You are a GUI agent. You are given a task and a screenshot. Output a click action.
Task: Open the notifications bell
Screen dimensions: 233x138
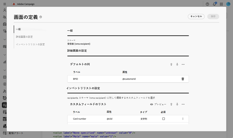click(x=214, y=4)
